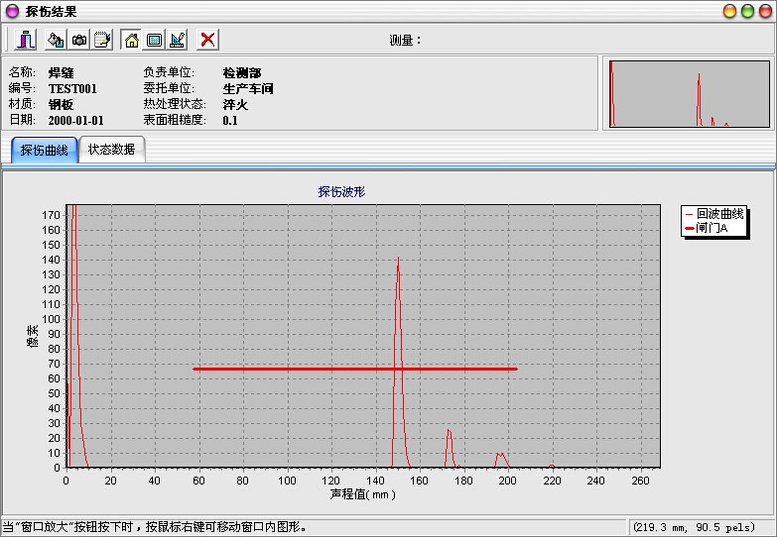This screenshot has height=537, width=777.
Task: Click the 2000-01-01 date value
Action: pyautogui.click(x=75, y=120)
